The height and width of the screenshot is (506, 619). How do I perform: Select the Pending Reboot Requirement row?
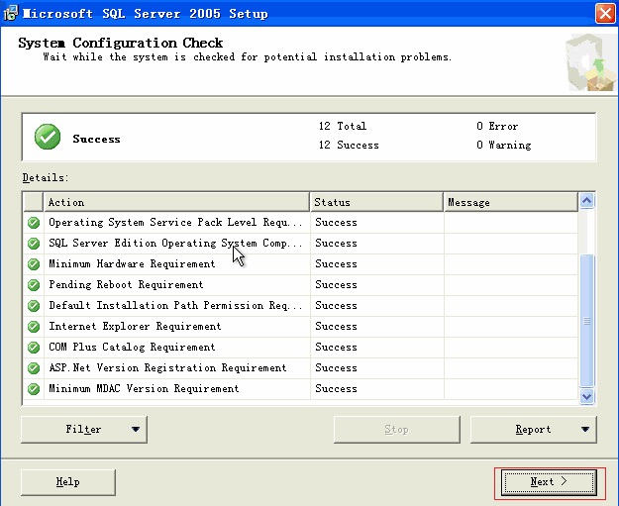(300, 284)
